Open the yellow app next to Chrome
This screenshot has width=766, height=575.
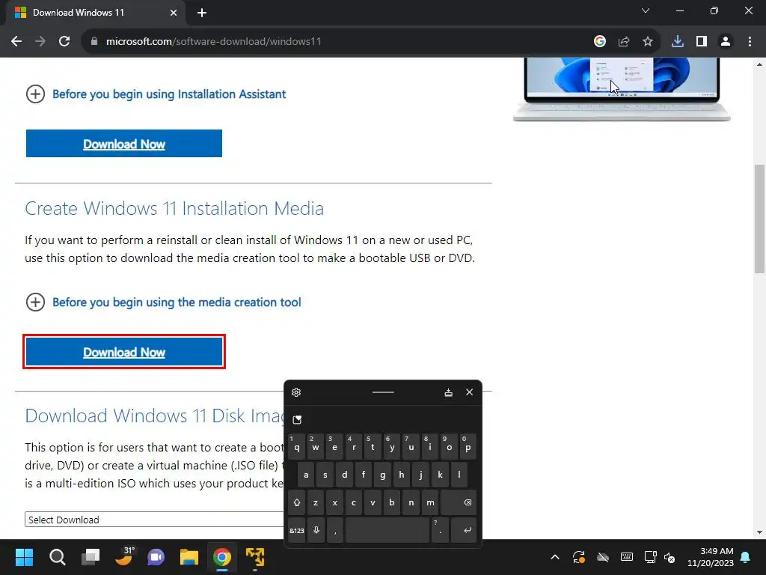click(x=255, y=557)
